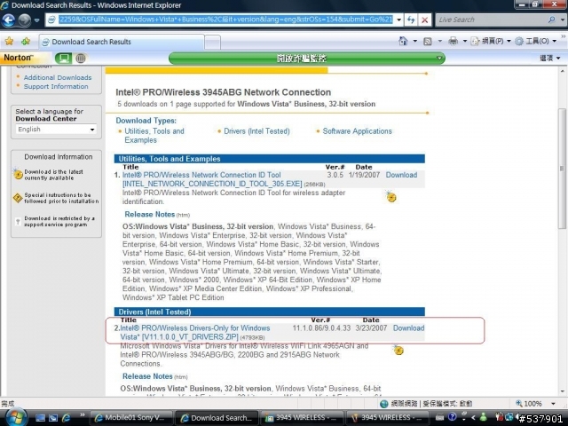This screenshot has width=568, height=426.
Task: Select the Download Search Results tab
Action: click(x=122, y=42)
